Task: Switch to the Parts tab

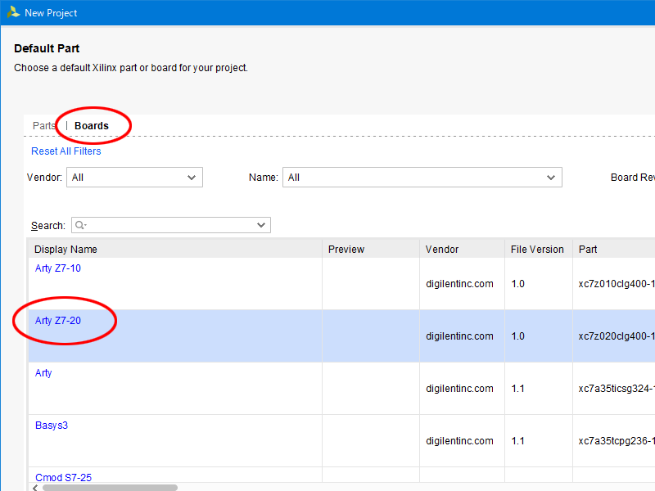Action: coord(43,126)
